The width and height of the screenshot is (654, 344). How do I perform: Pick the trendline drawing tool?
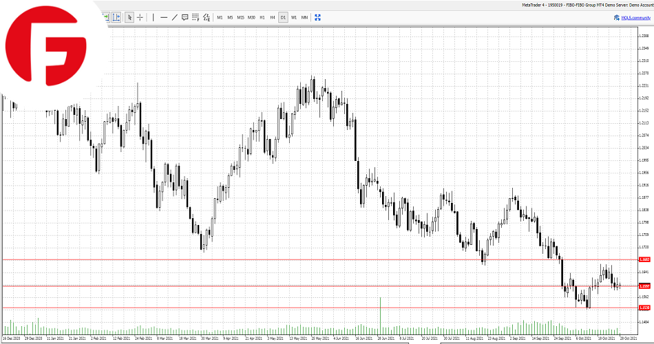(x=174, y=17)
